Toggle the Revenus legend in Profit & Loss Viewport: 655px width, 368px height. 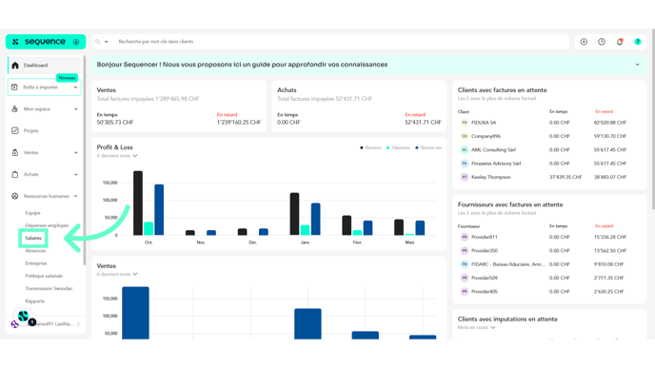(370, 147)
